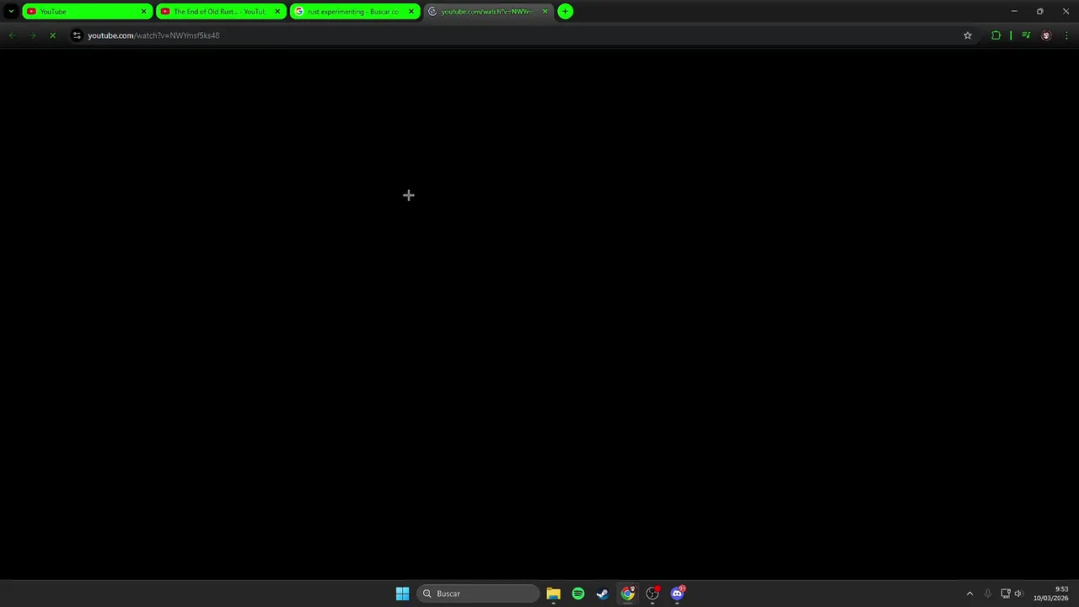
Task: Open the Chrome profile avatar
Action: click(x=1046, y=35)
